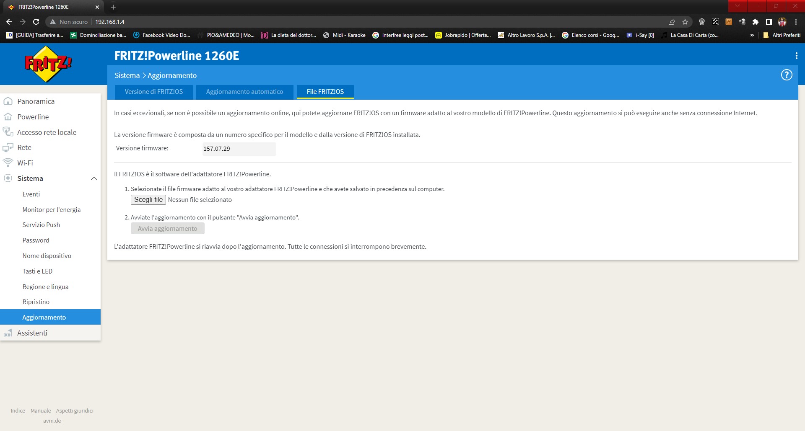The width and height of the screenshot is (805, 431).
Task: Go back with browser back arrow
Action: [x=9, y=22]
